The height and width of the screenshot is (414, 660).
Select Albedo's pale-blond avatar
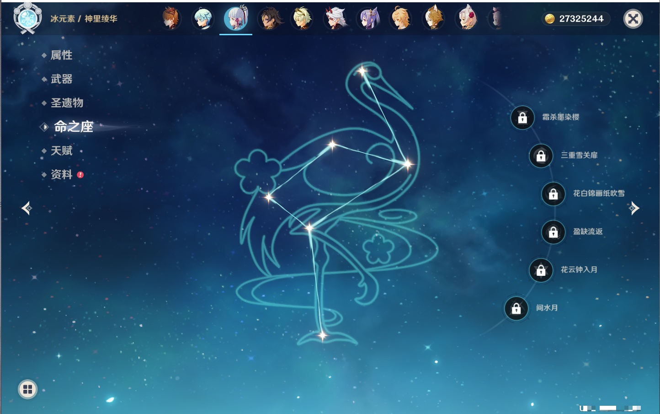302,19
